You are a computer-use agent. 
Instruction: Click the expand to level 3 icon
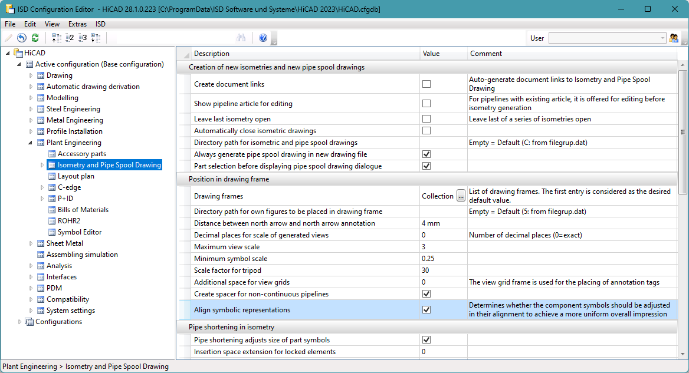(x=83, y=38)
